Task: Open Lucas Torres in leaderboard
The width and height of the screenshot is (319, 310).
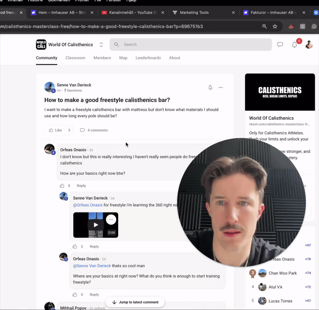Action: 280,301
